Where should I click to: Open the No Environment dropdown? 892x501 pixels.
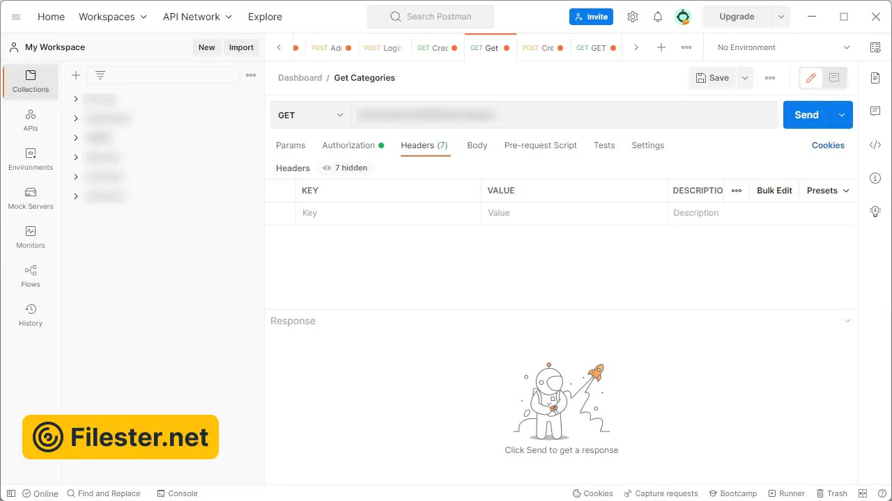coord(783,47)
